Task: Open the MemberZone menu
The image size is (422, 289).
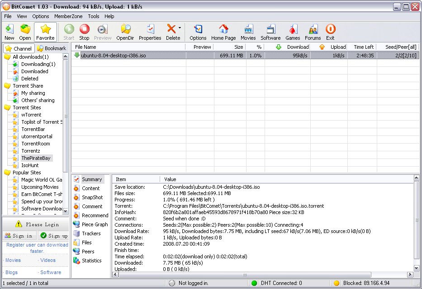Action: (68, 16)
